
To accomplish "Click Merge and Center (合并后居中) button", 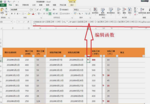I will click(66, 14).
